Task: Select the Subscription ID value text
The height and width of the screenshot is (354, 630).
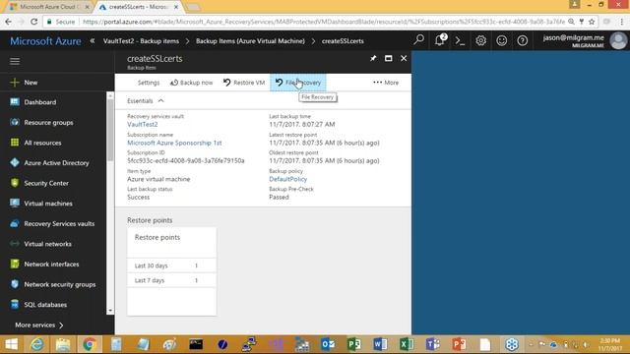Action: tap(186, 160)
